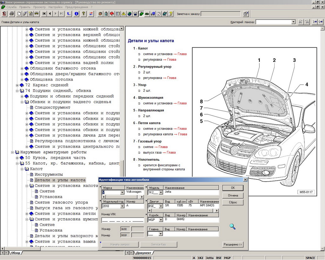The height and width of the screenshot is (260, 325).
Task: Click the Номер VIN input field
Action: (x=122, y=220)
